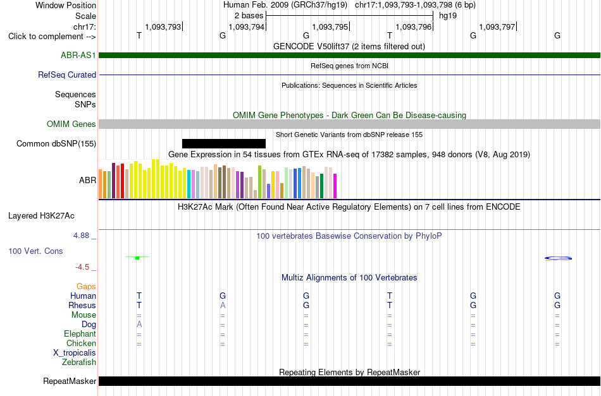The height and width of the screenshot is (396, 601).
Task: Click the Sequences subtrack label
Action: point(75,94)
